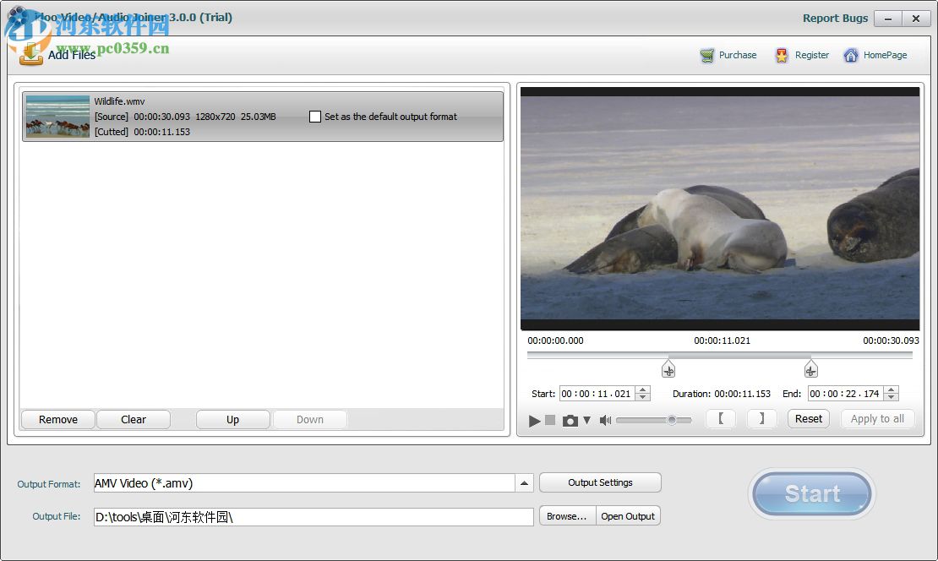
Task: Enable Set as the default output format
Action: (x=315, y=117)
